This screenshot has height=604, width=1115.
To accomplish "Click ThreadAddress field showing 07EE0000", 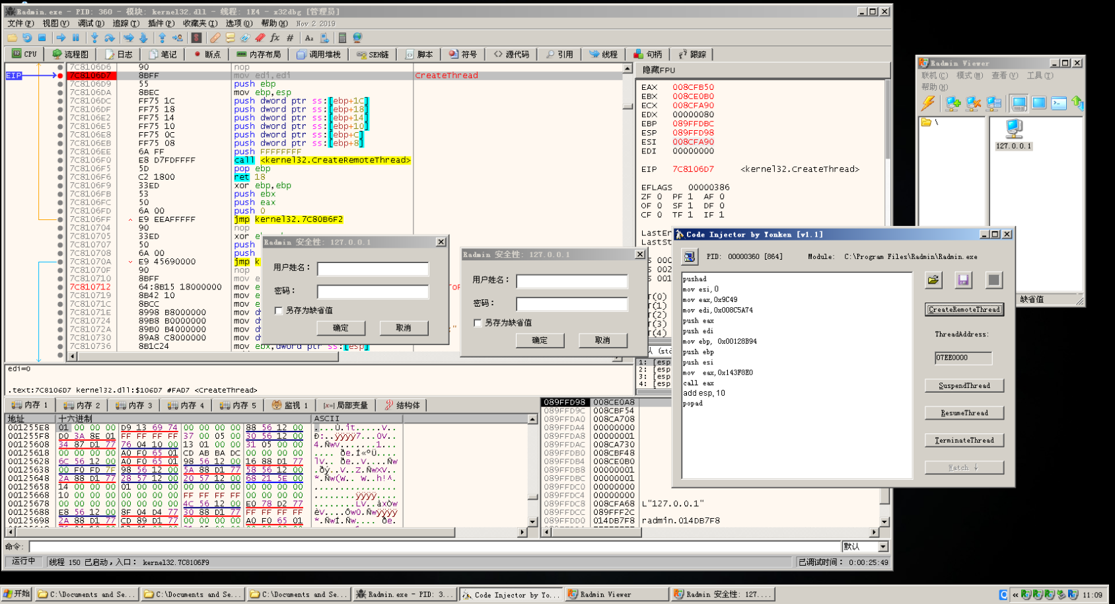I will (x=963, y=358).
